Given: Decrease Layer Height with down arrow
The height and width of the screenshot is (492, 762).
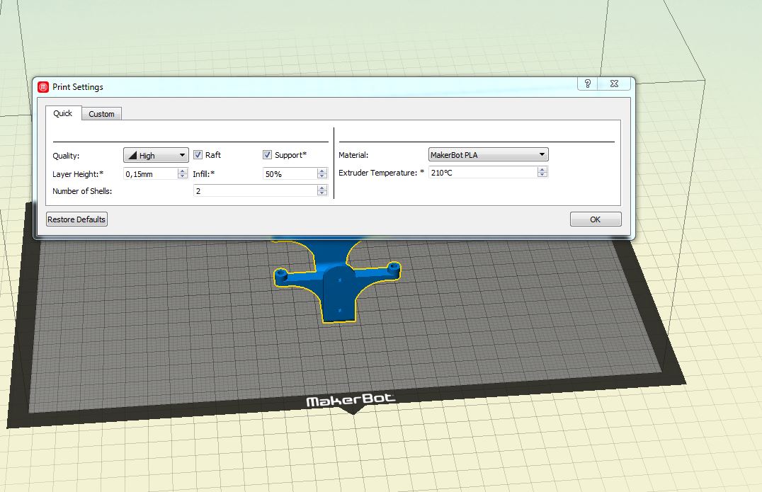Looking at the screenshot, I should tap(182, 176).
